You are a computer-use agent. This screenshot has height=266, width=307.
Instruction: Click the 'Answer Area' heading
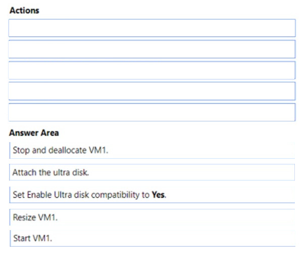(x=34, y=133)
